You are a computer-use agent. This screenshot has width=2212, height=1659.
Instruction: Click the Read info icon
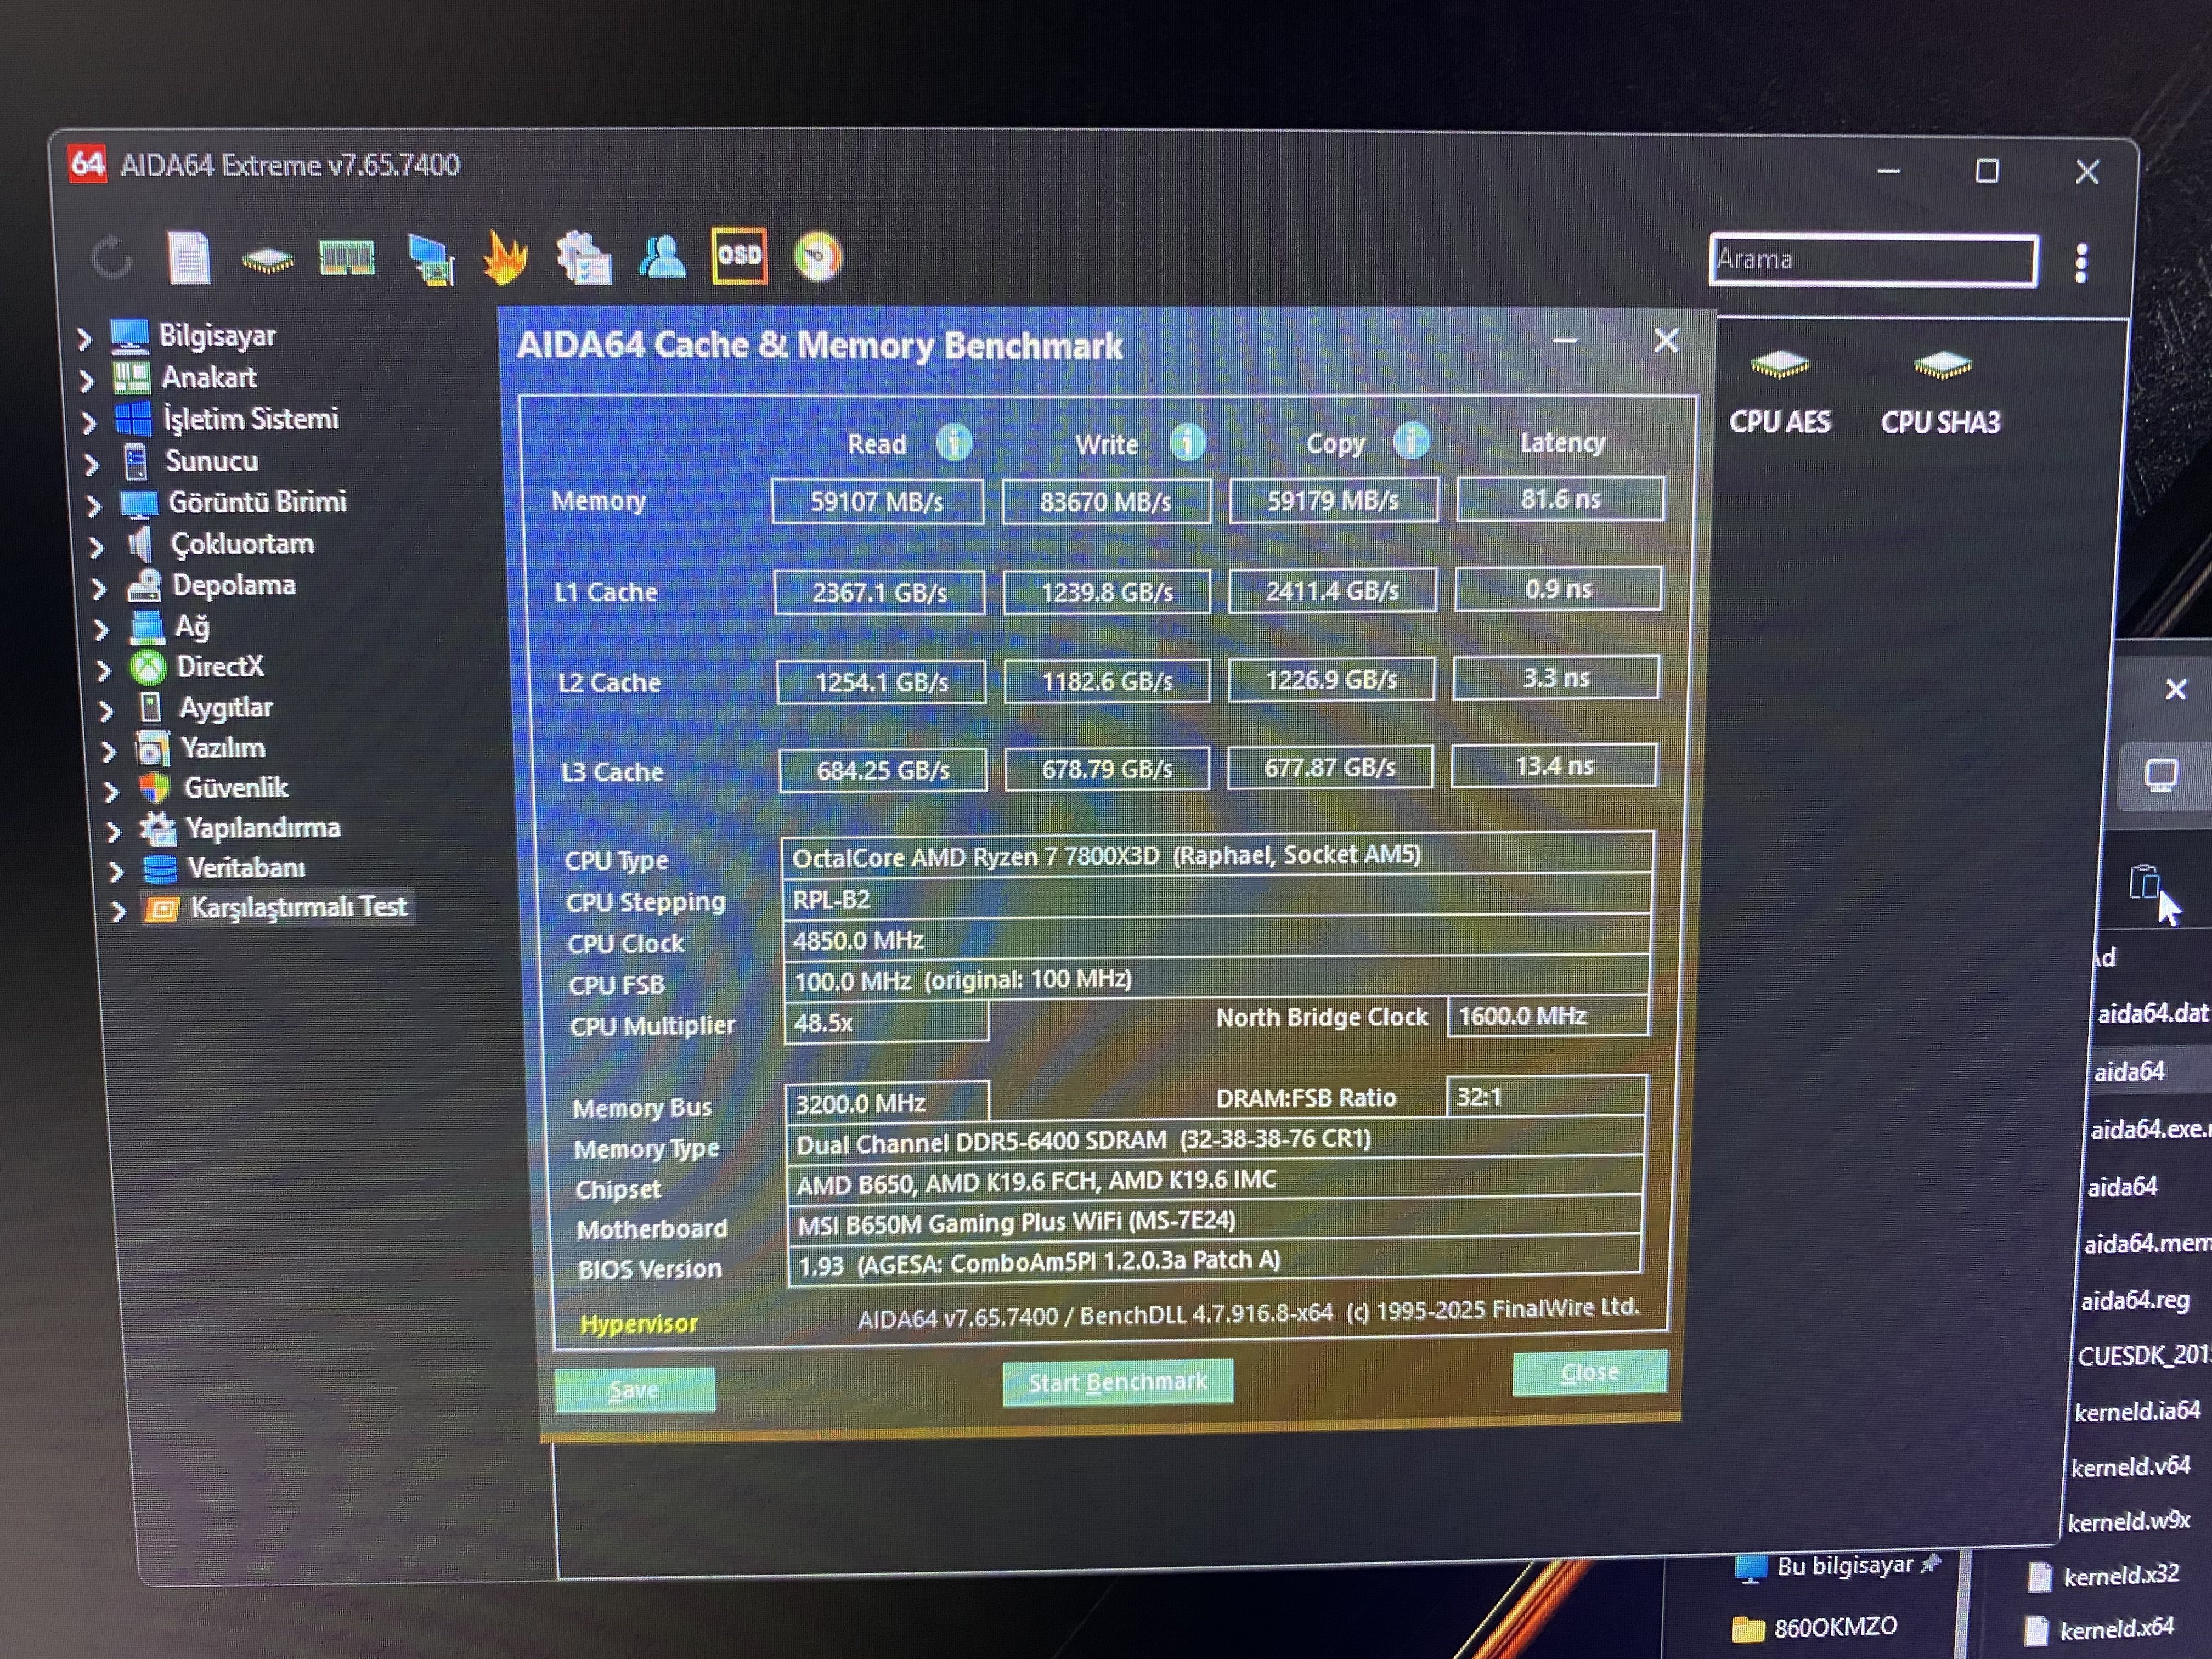point(953,442)
